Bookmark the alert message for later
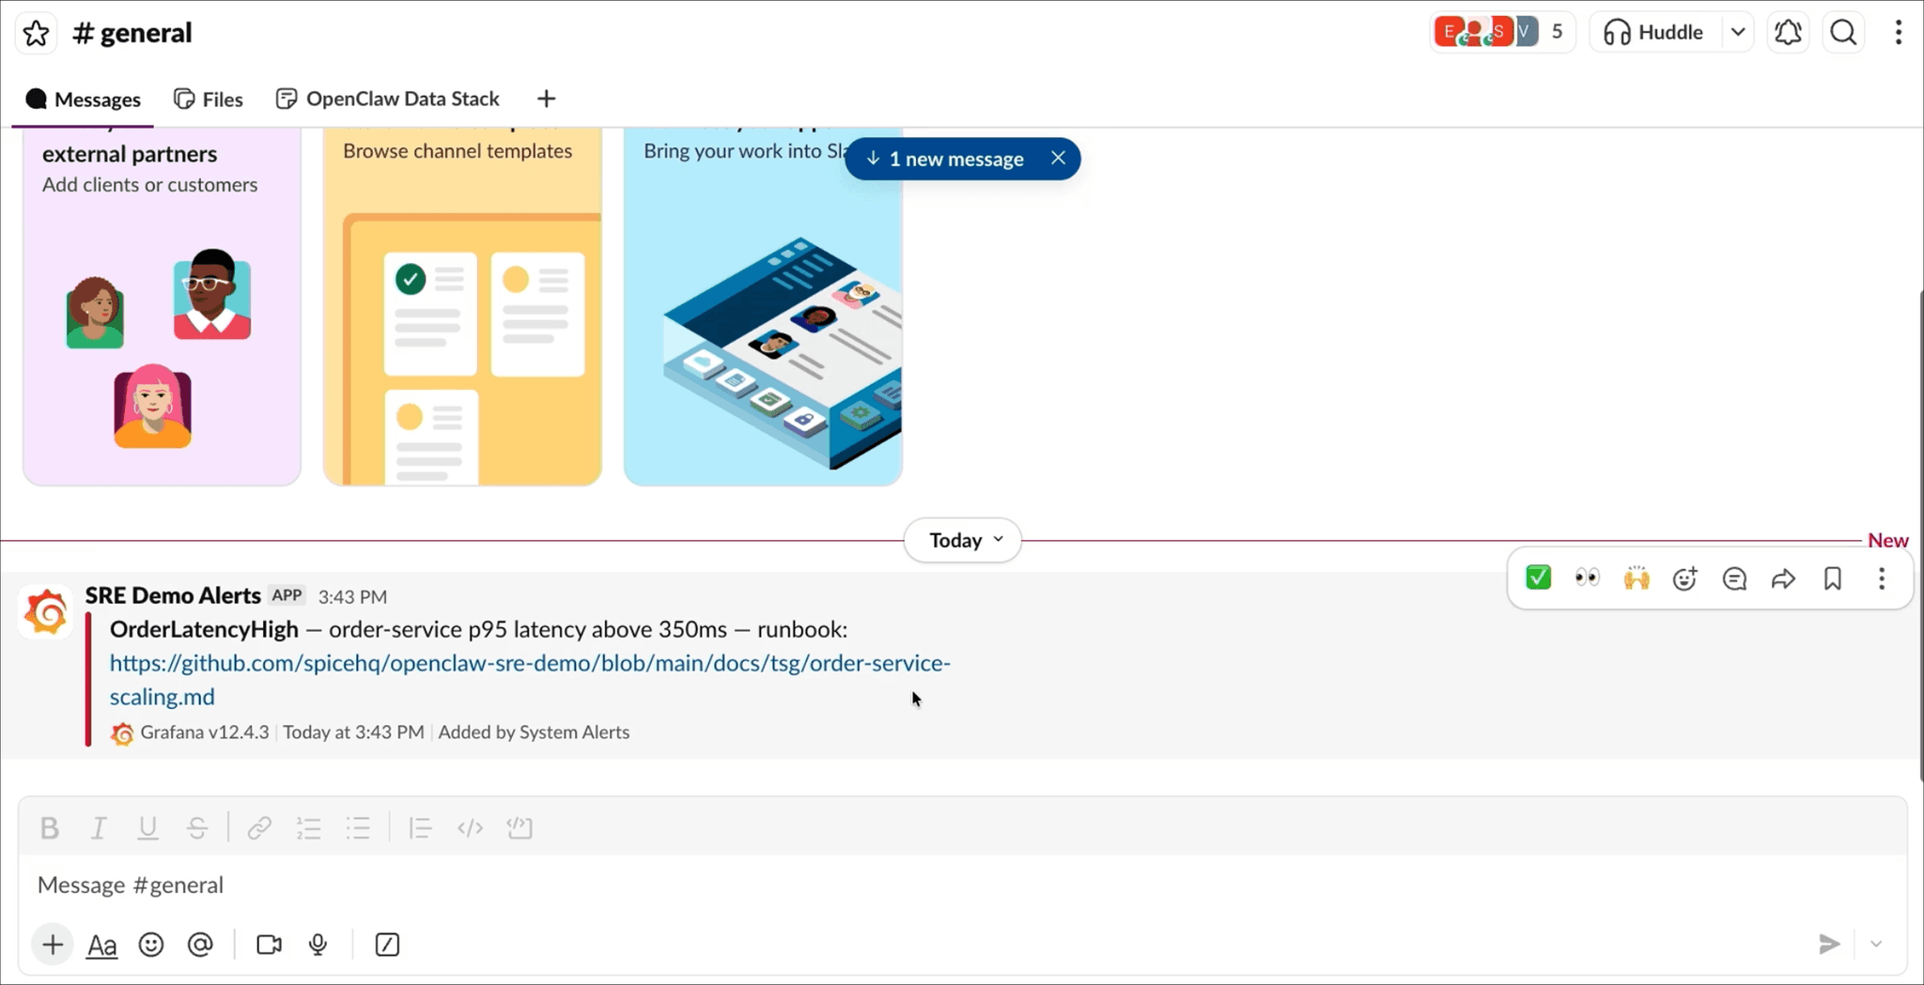The height and width of the screenshot is (985, 1924). click(x=1833, y=578)
